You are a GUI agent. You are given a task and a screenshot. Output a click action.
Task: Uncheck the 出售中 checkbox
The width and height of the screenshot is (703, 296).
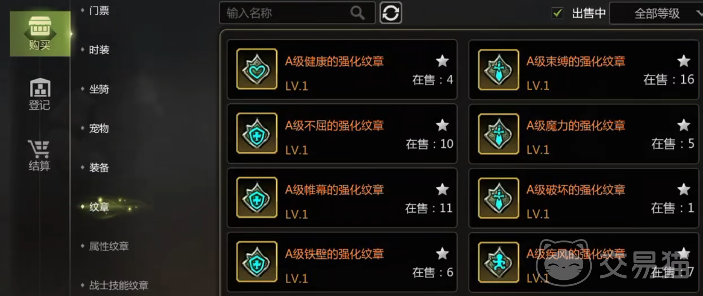[x=558, y=13]
